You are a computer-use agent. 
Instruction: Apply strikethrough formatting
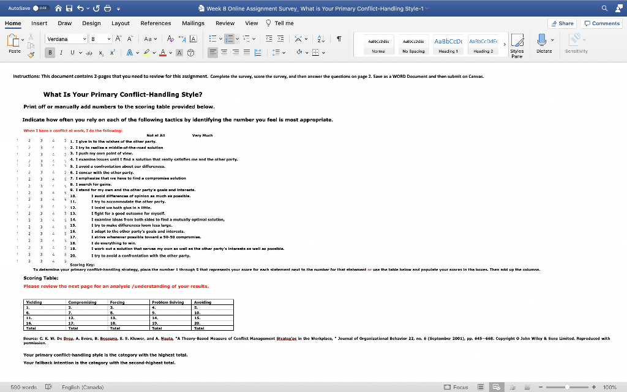pos(89,53)
